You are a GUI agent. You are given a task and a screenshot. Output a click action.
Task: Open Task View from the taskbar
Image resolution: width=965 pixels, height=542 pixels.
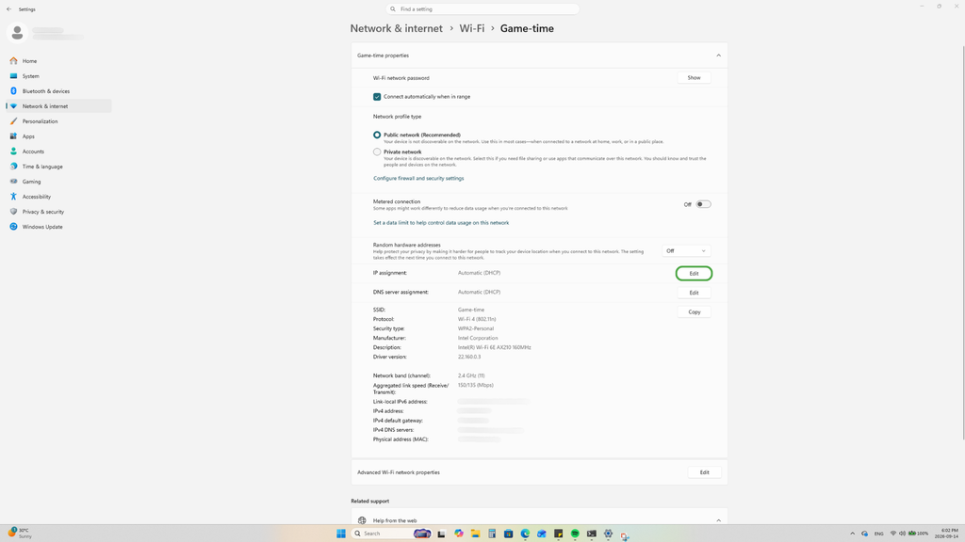point(441,534)
